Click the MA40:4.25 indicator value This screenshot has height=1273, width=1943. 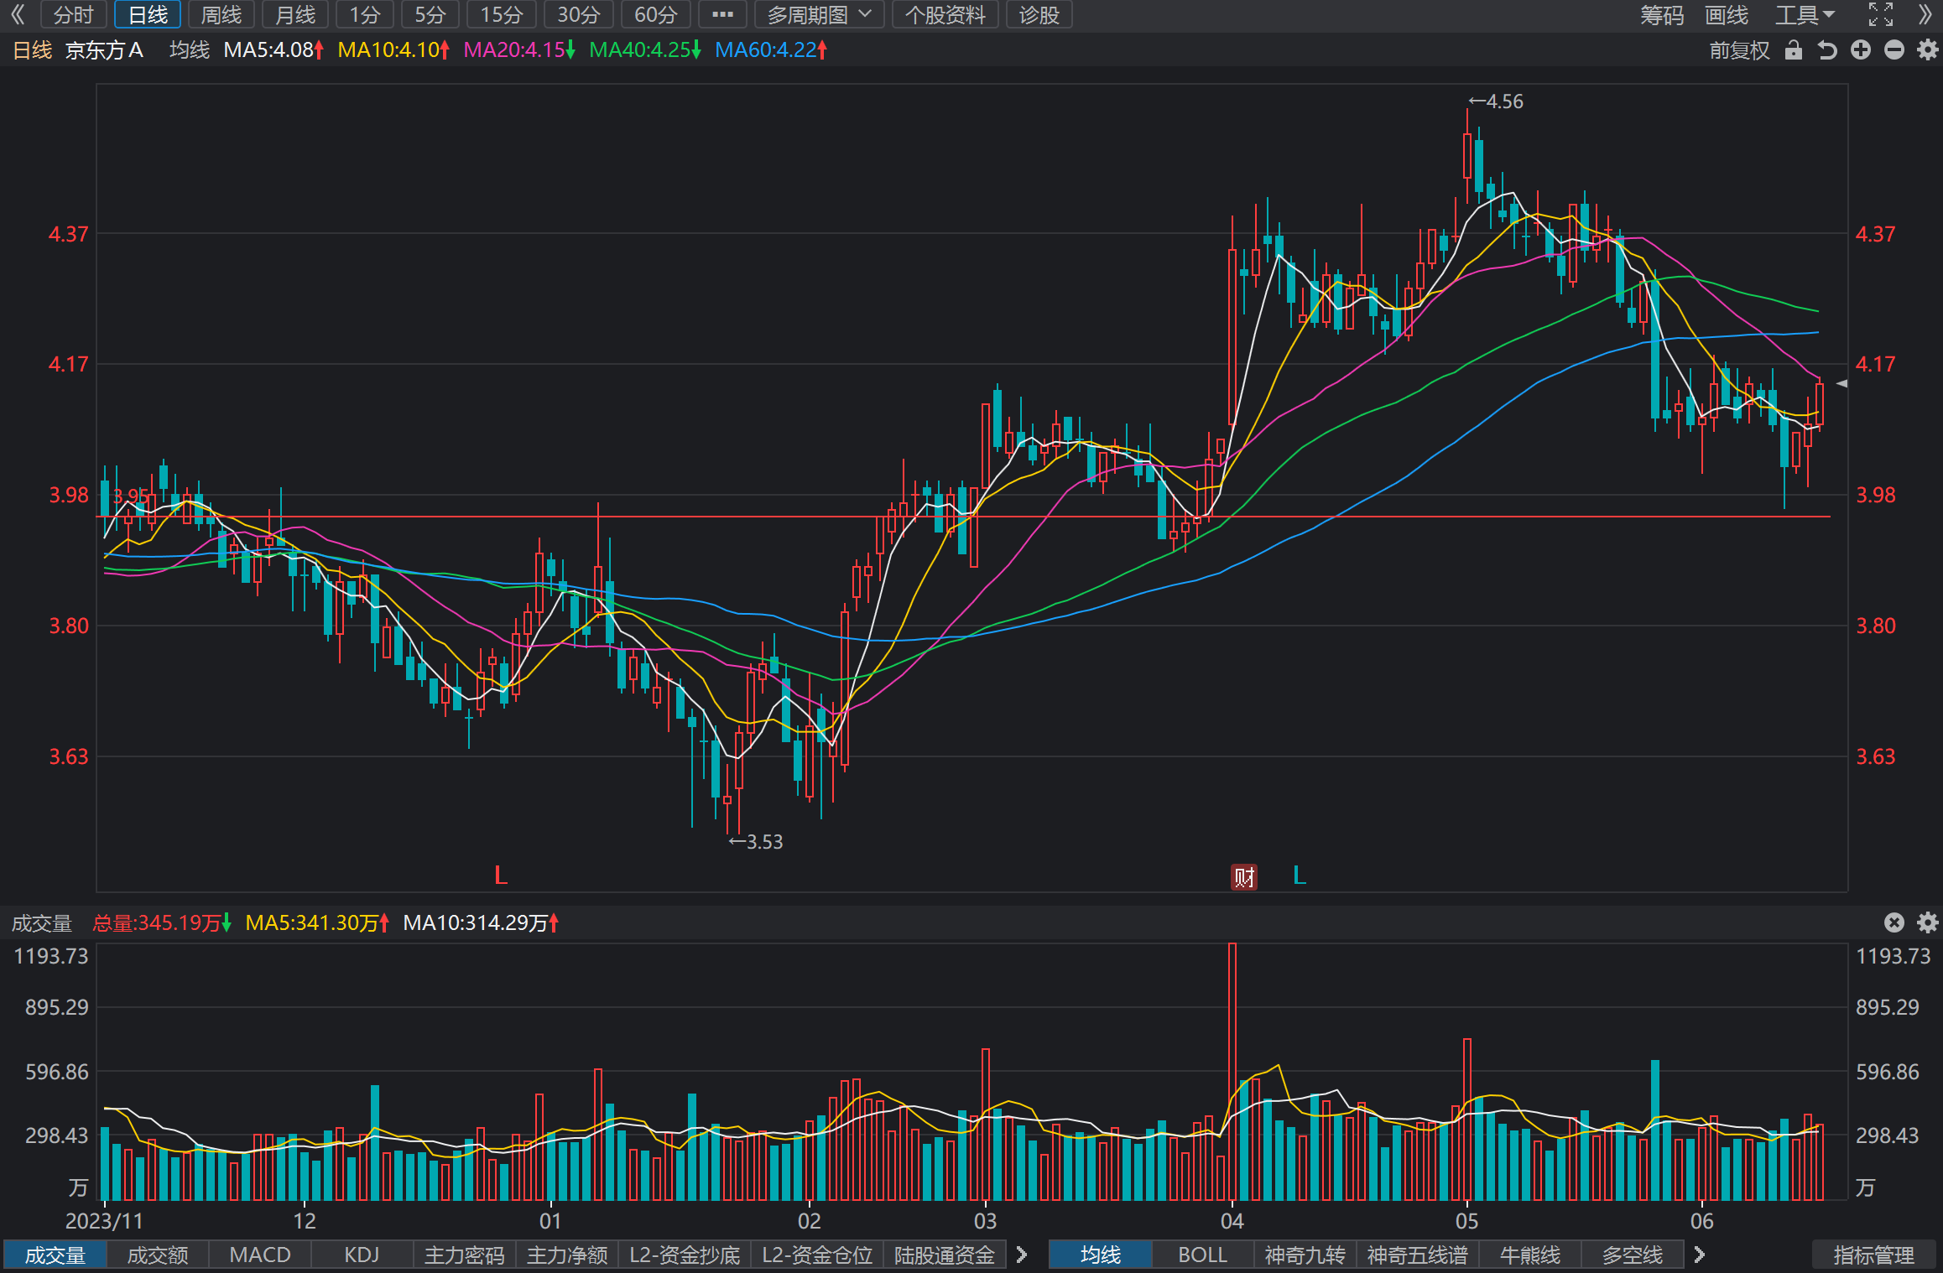(645, 50)
